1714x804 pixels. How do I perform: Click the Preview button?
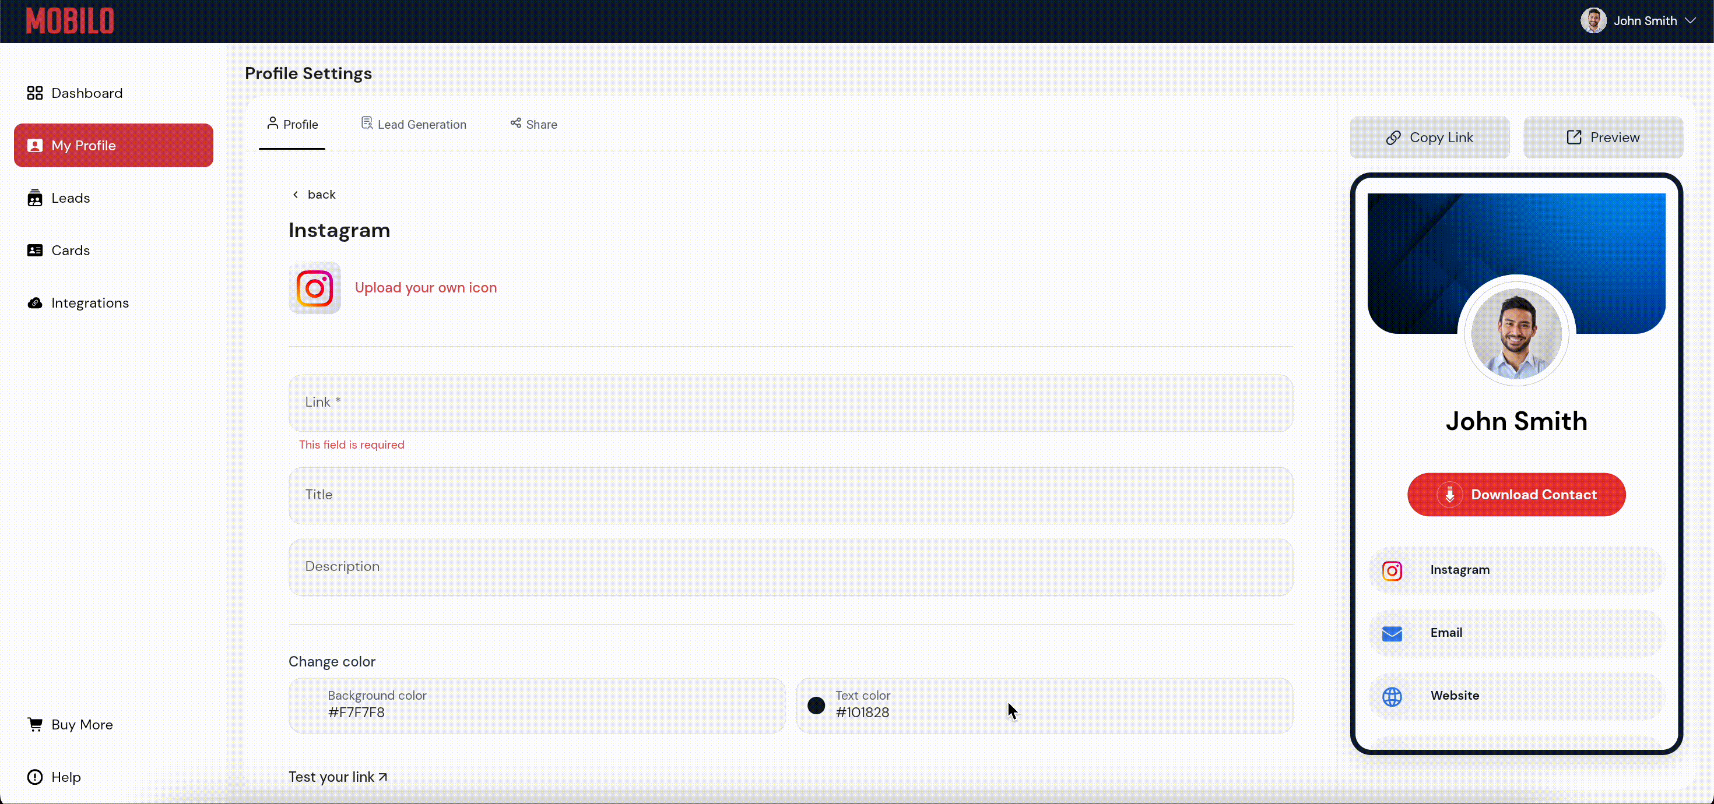point(1603,137)
